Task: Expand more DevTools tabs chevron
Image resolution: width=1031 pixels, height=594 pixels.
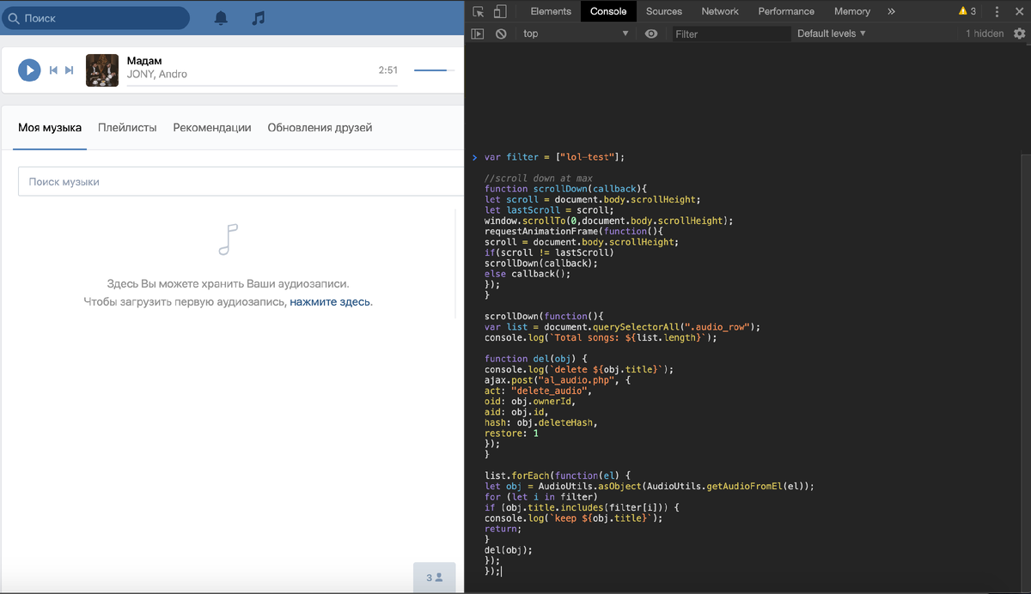Action: click(x=891, y=11)
